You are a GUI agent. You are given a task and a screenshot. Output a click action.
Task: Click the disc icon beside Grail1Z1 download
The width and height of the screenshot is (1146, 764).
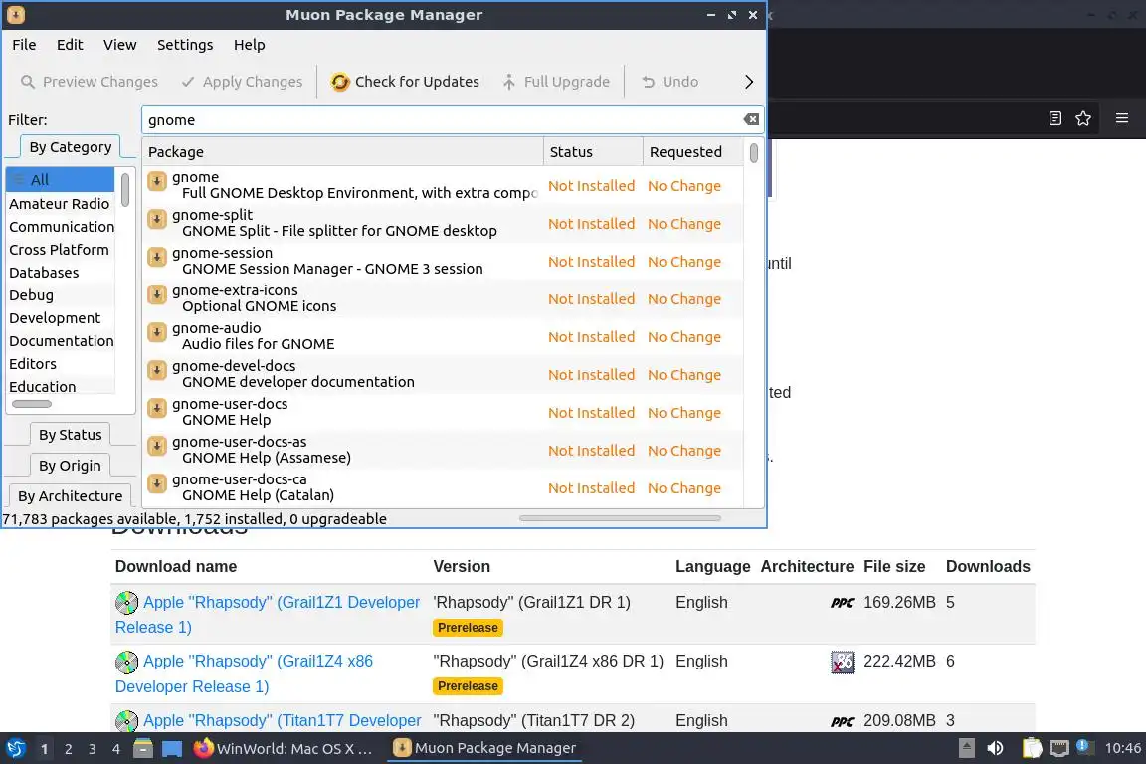click(x=126, y=603)
